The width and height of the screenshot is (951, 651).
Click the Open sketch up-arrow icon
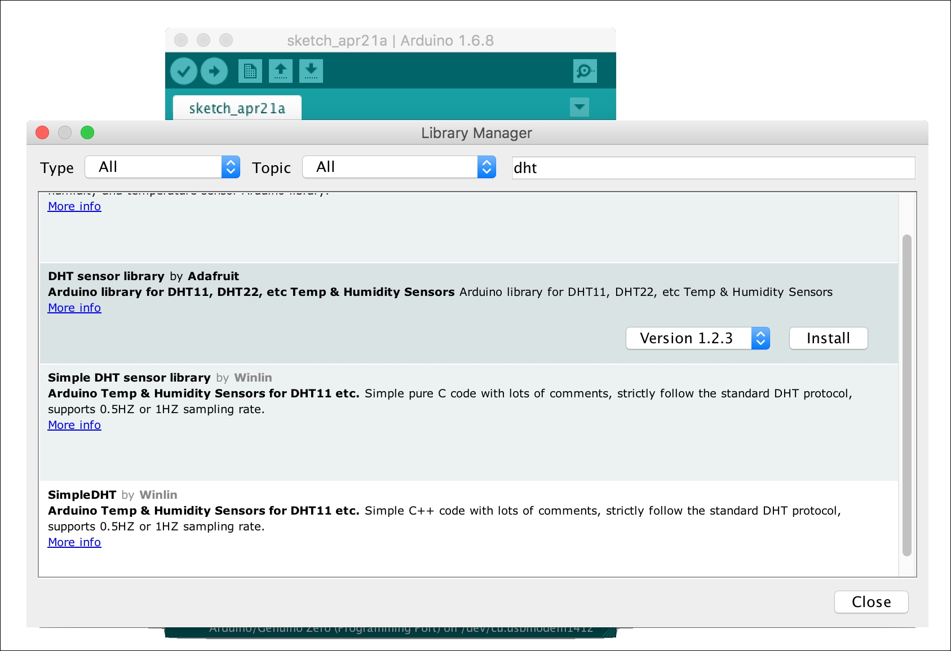pyautogui.click(x=281, y=71)
